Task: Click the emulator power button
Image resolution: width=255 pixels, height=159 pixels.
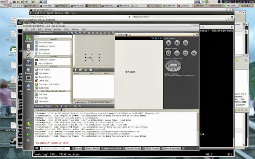Action: coord(186,43)
